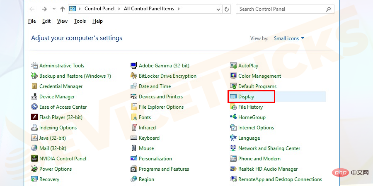Click the File Explorer Options icon
This screenshot has height=186, width=373.
point(134,107)
